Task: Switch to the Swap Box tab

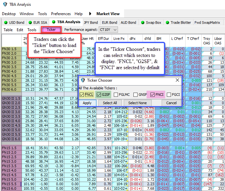Action: [x=151, y=23]
